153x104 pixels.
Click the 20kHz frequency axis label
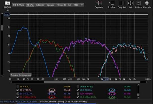[x=148, y=79]
